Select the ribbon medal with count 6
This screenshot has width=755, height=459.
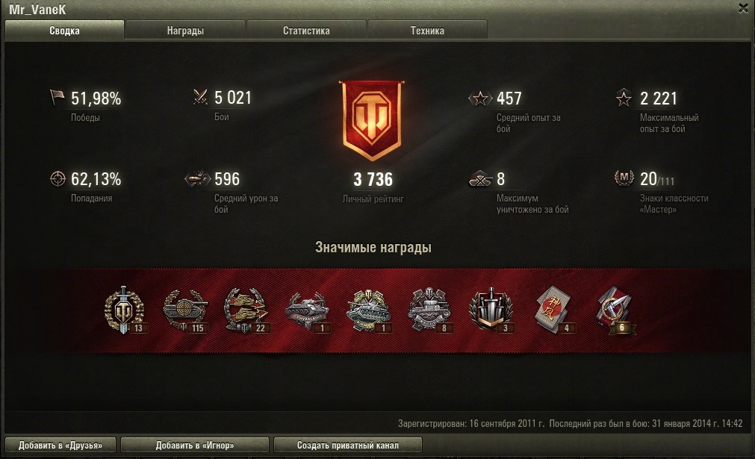coord(616,310)
